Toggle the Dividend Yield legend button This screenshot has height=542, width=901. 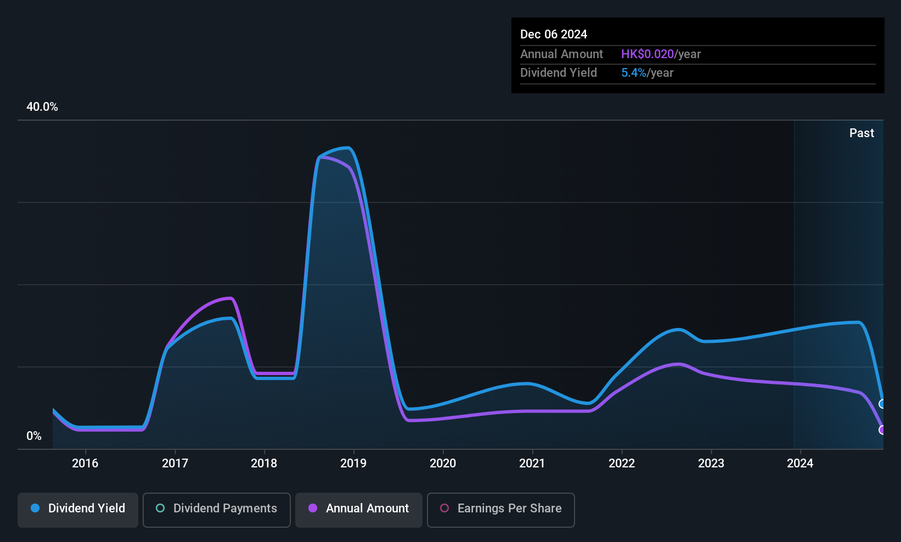click(x=77, y=510)
